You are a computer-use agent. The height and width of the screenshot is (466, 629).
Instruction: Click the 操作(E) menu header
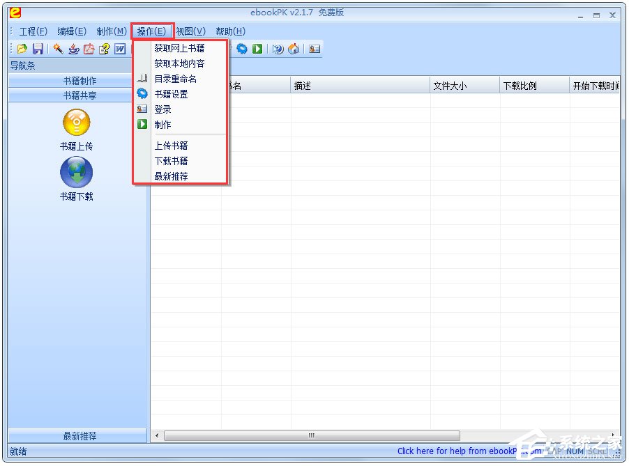(151, 31)
